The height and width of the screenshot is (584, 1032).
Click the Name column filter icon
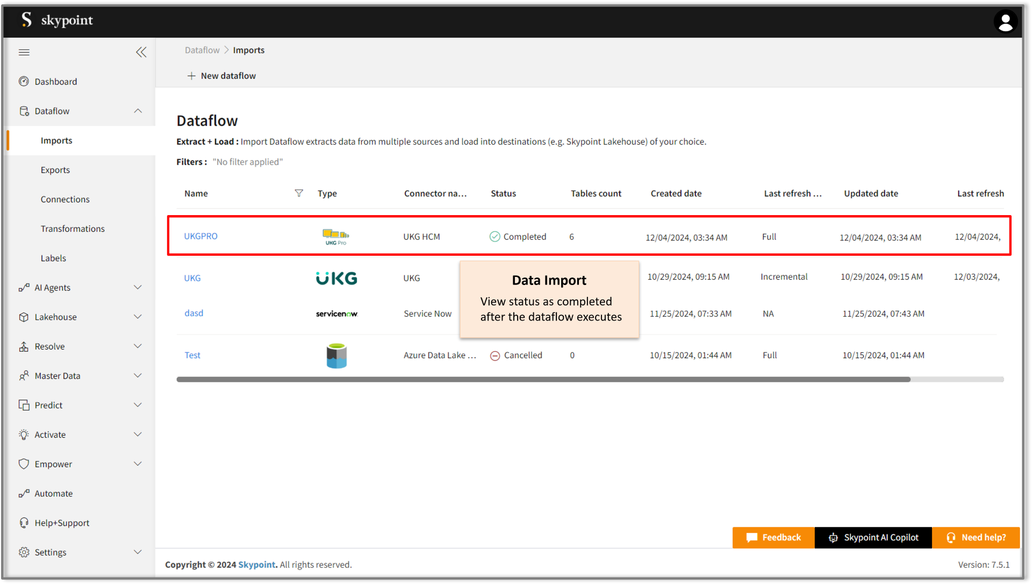point(299,193)
